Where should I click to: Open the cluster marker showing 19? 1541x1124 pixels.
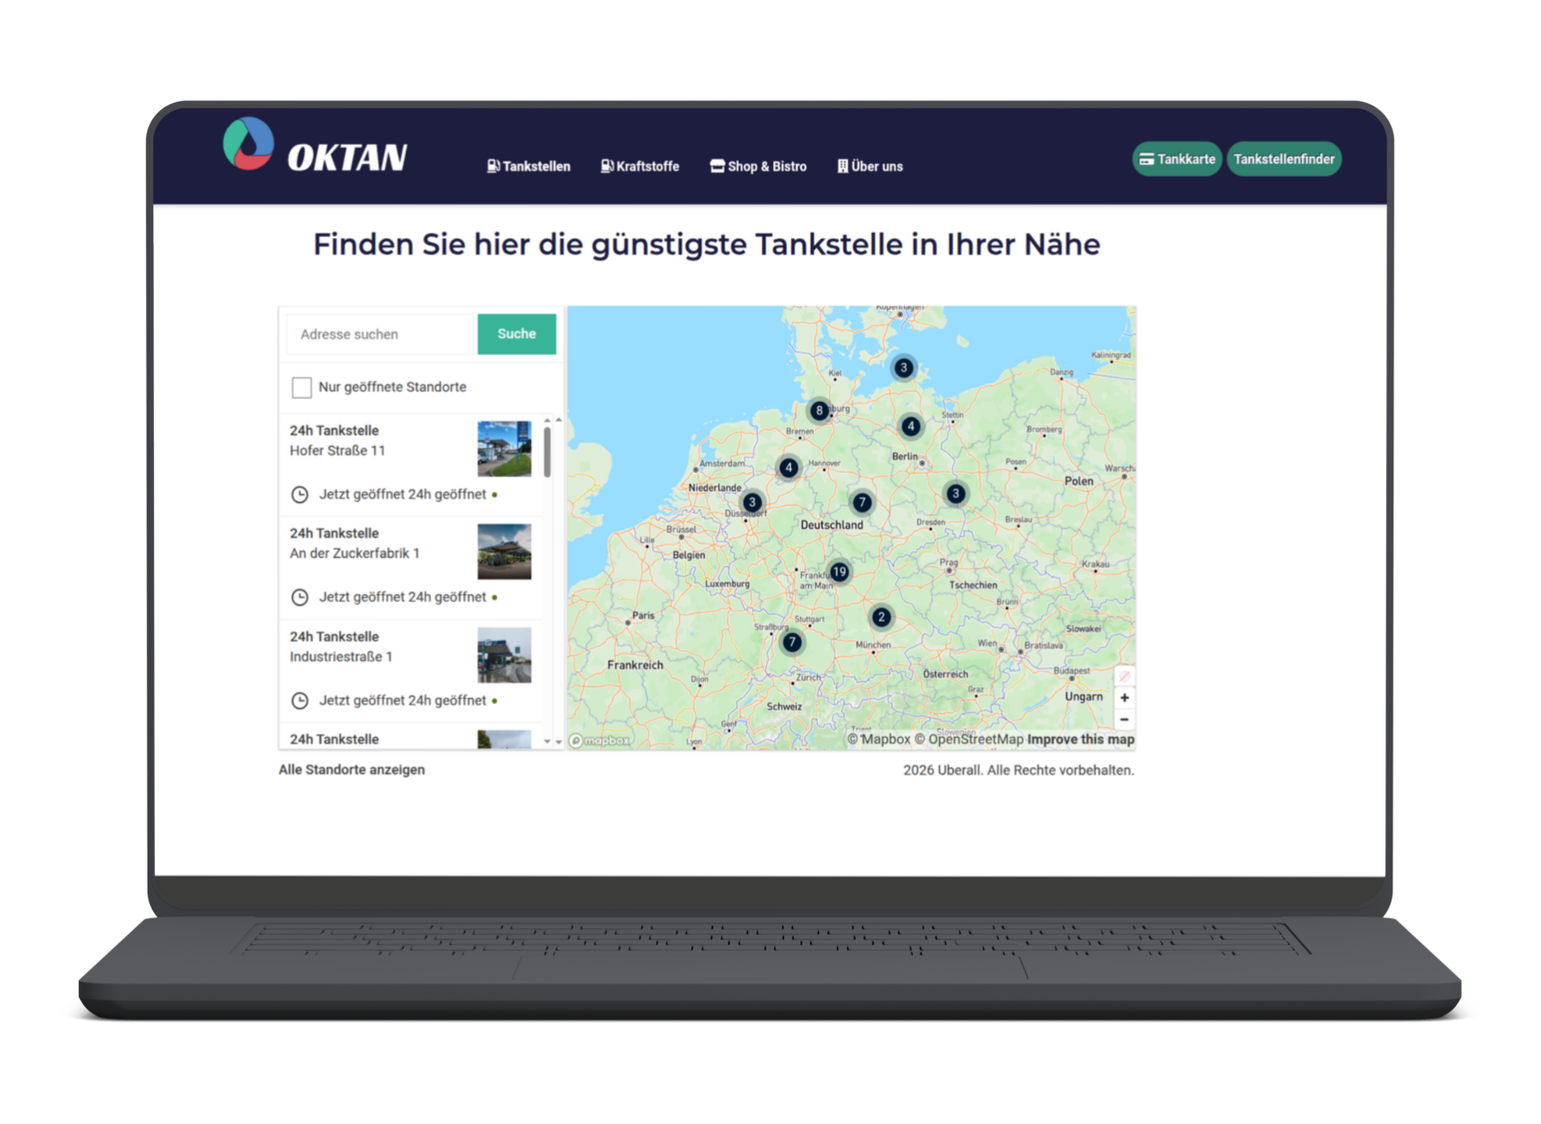840,572
